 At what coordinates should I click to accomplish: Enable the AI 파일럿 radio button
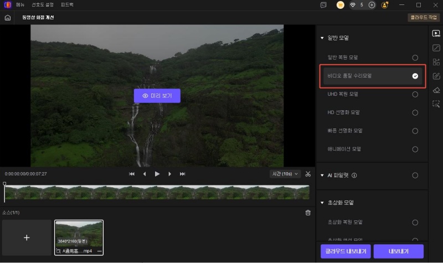(415, 176)
